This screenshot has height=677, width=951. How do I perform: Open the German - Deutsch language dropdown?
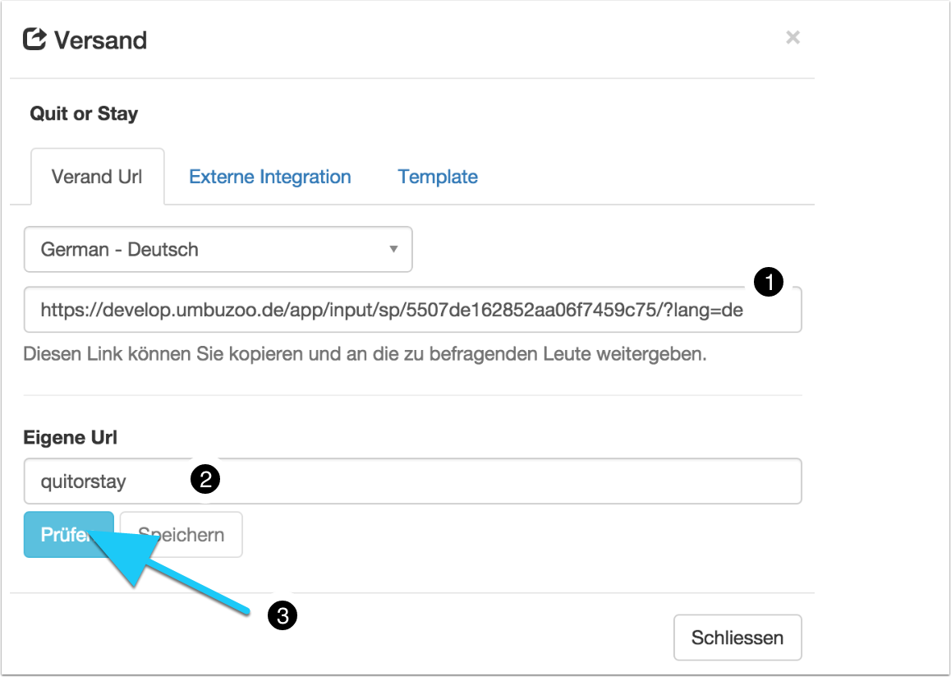pyautogui.click(x=218, y=249)
